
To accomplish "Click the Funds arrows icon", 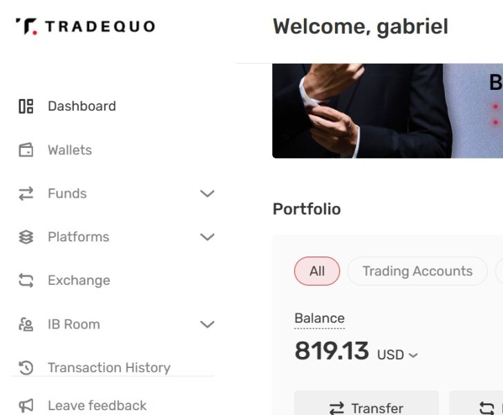I will click(26, 194).
